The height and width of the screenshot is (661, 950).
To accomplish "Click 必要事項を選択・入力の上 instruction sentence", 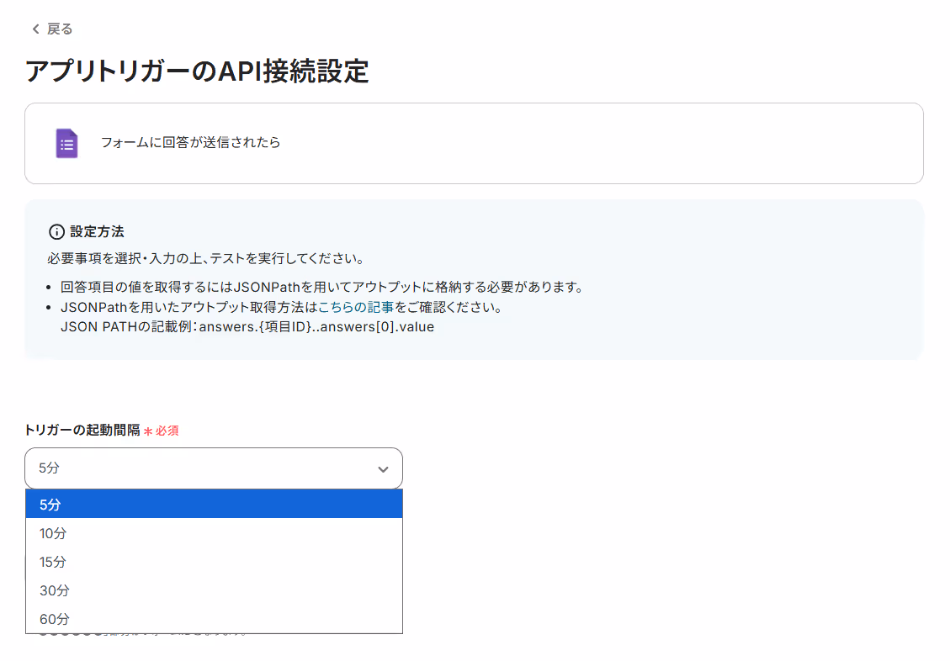I will (207, 258).
